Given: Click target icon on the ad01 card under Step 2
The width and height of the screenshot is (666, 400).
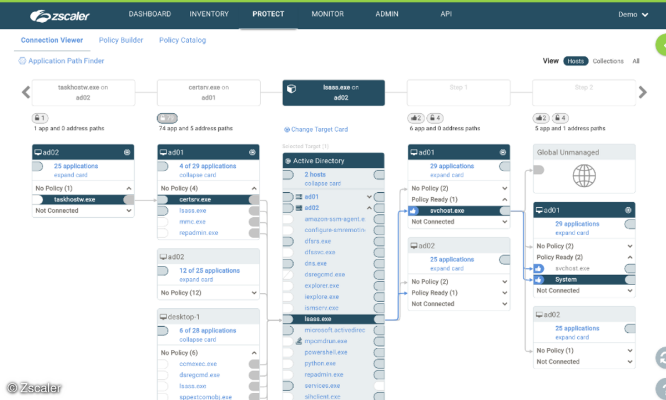Looking at the screenshot, I should pyautogui.click(x=628, y=210).
